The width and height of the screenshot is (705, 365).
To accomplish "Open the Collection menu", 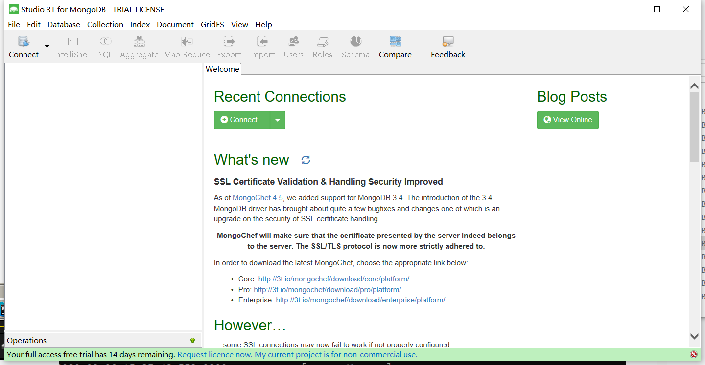I will pyautogui.click(x=105, y=24).
